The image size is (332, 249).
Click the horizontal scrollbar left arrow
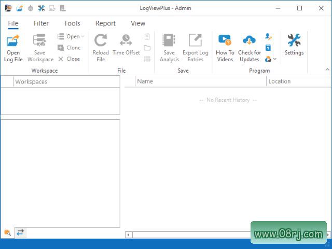coord(128,235)
